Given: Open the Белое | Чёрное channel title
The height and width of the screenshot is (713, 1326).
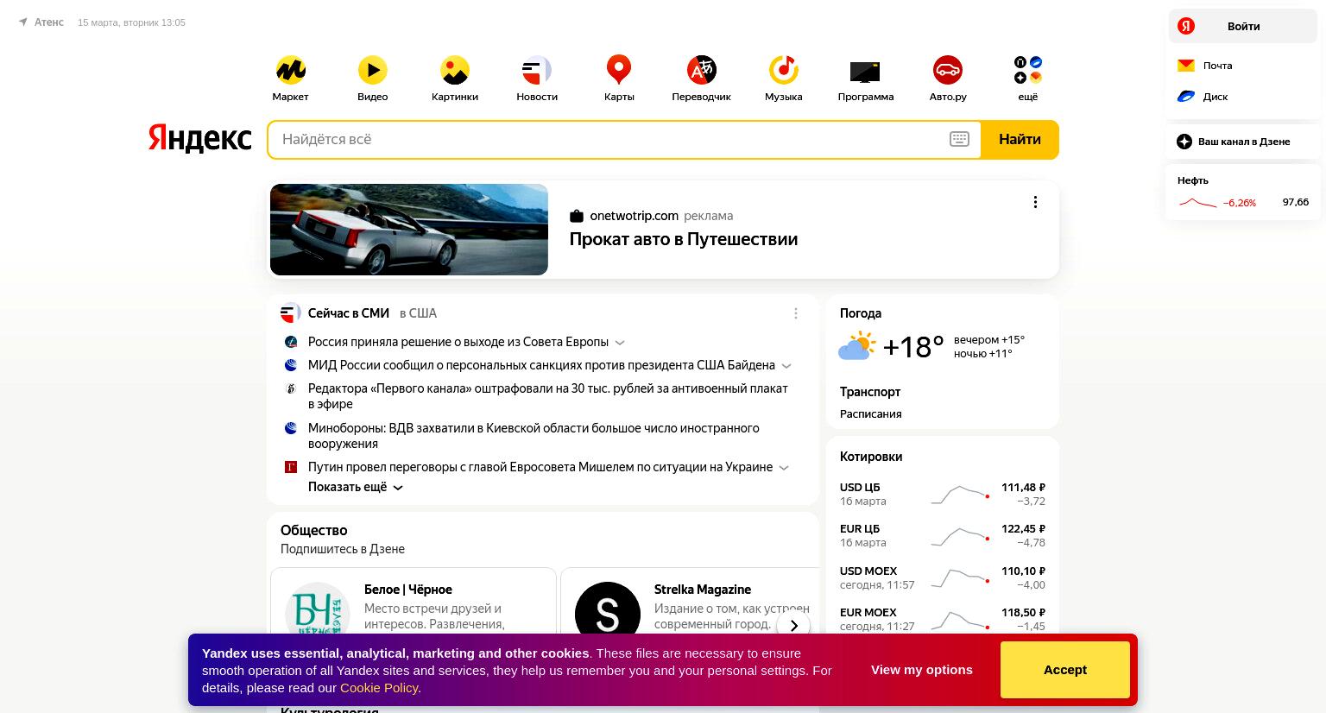Looking at the screenshot, I should (x=408, y=590).
